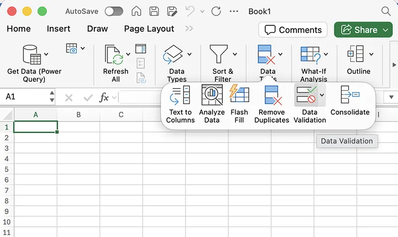
Task: Choose Remove Duplicates in popup
Action: click(x=272, y=105)
